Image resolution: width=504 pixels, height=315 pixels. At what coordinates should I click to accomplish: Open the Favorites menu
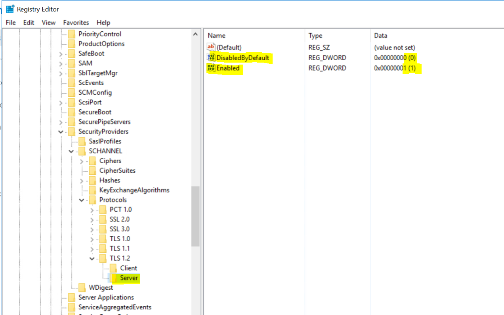(76, 23)
